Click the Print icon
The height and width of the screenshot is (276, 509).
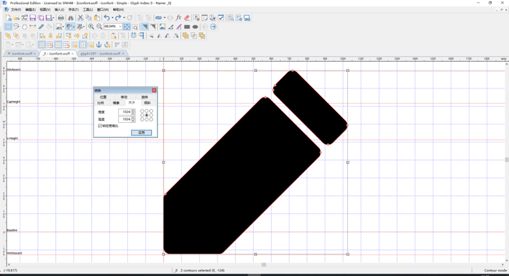point(60,18)
